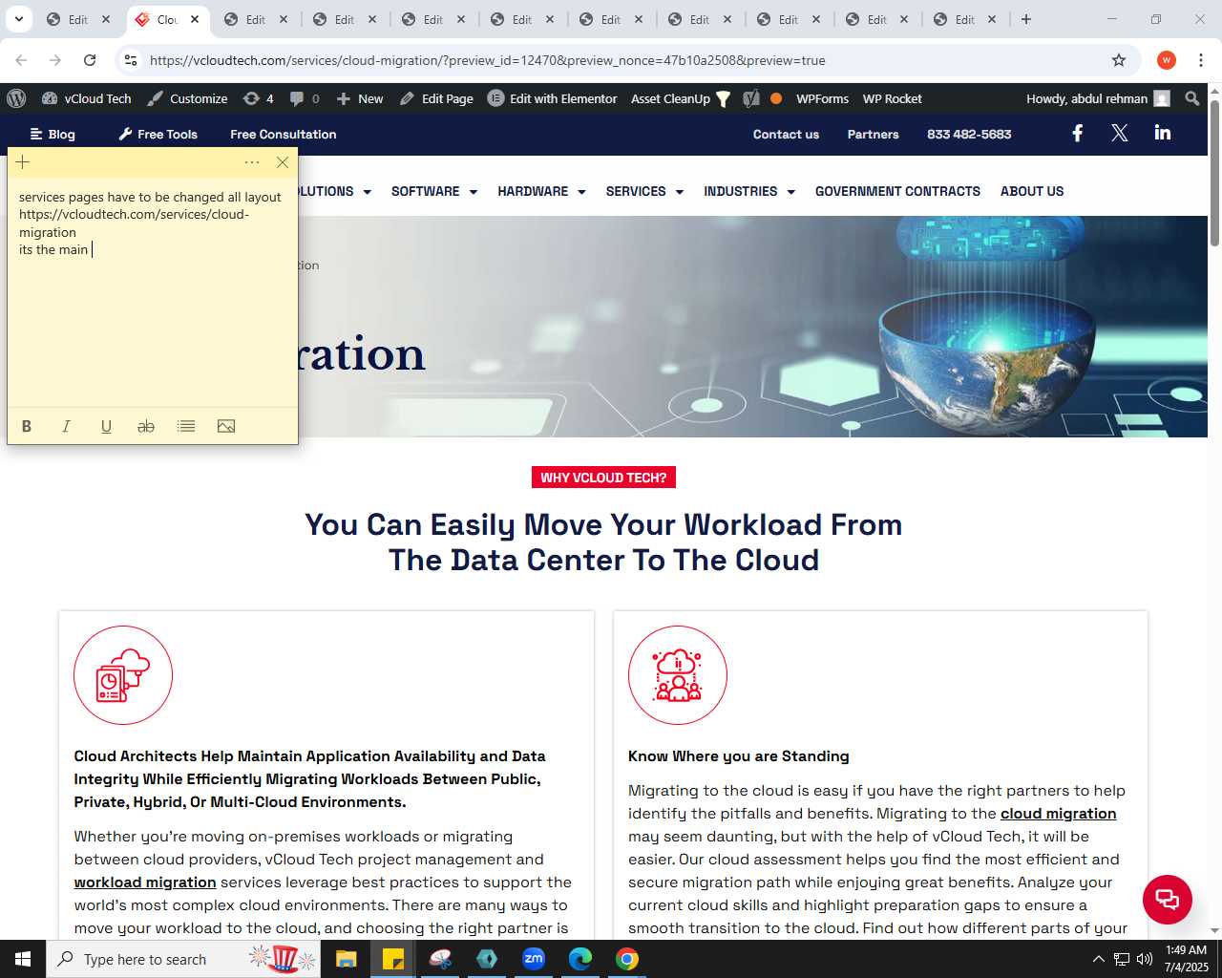The height and width of the screenshot is (978, 1222).
Task: Bookmark this page with the star
Action: click(1119, 60)
